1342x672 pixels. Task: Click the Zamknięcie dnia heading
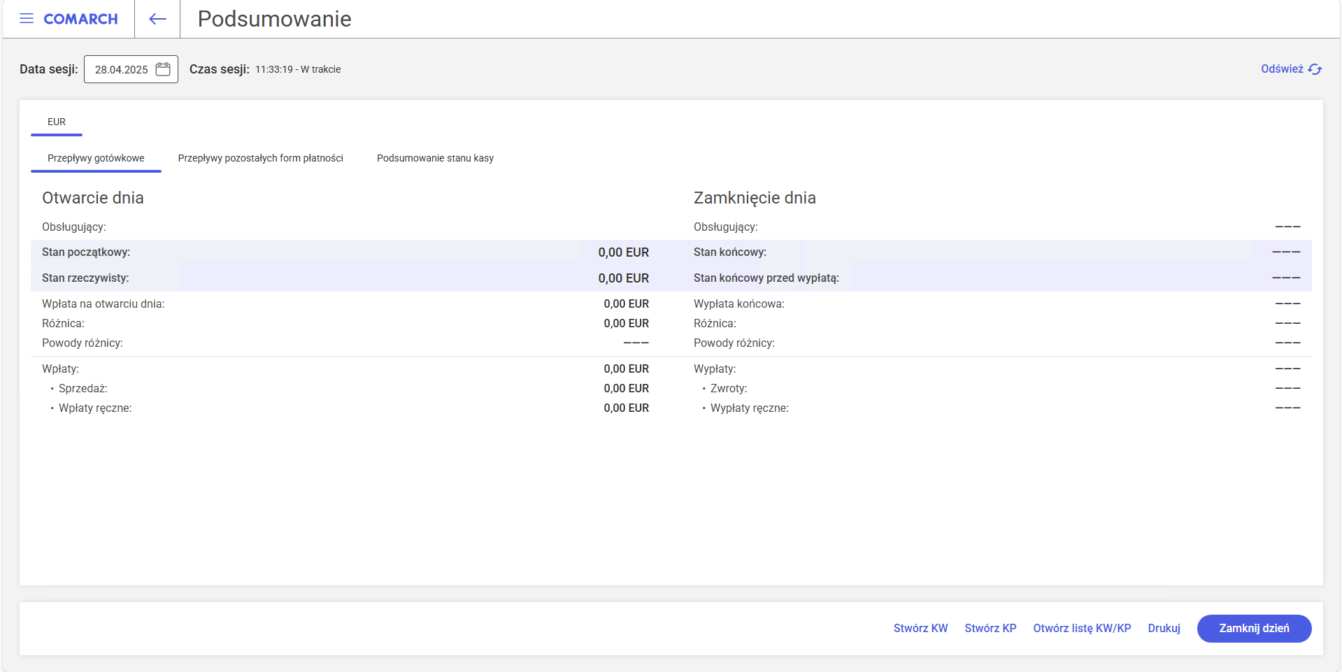755,198
